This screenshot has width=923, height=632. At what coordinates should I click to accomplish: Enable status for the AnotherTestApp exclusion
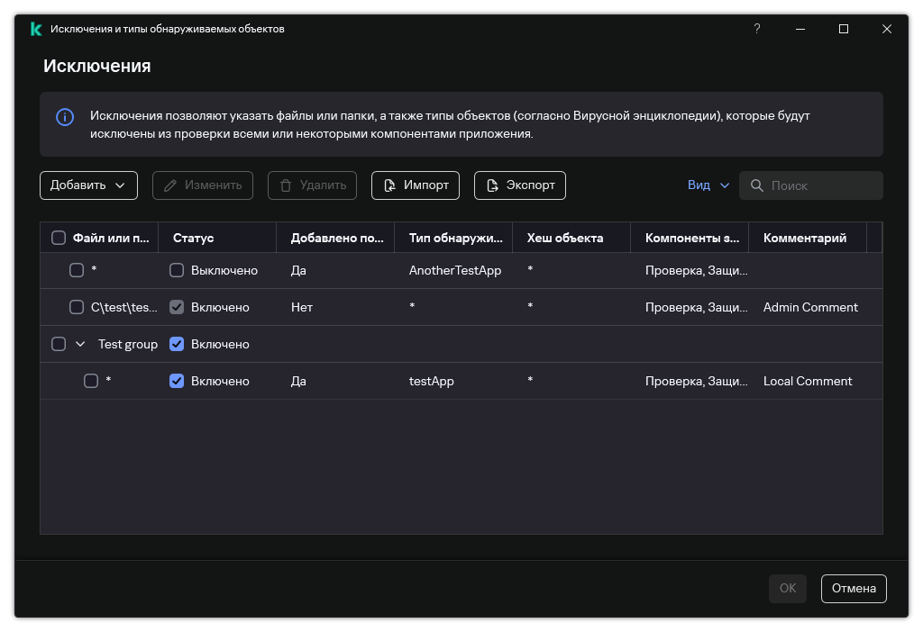pyautogui.click(x=177, y=270)
